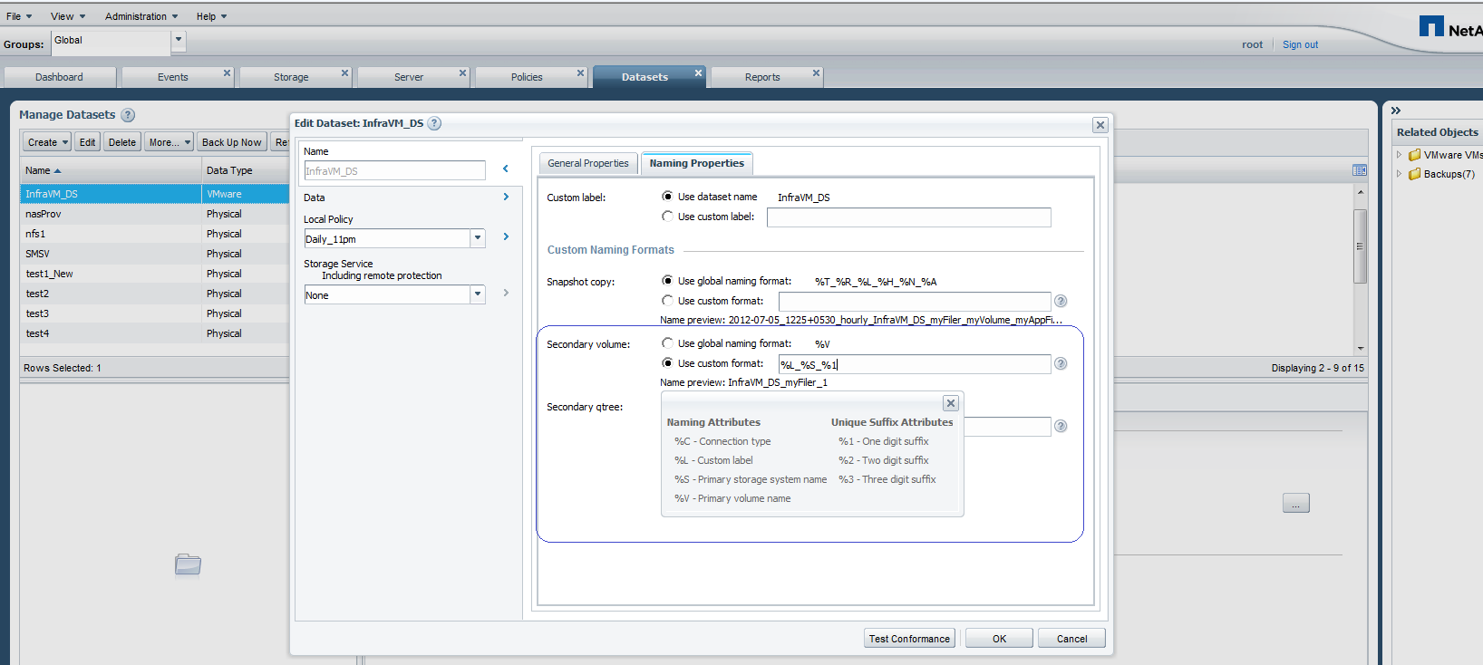The image size is (1483, 665).
Task: Click the Test Conformance button
Action: pos(909,639)
